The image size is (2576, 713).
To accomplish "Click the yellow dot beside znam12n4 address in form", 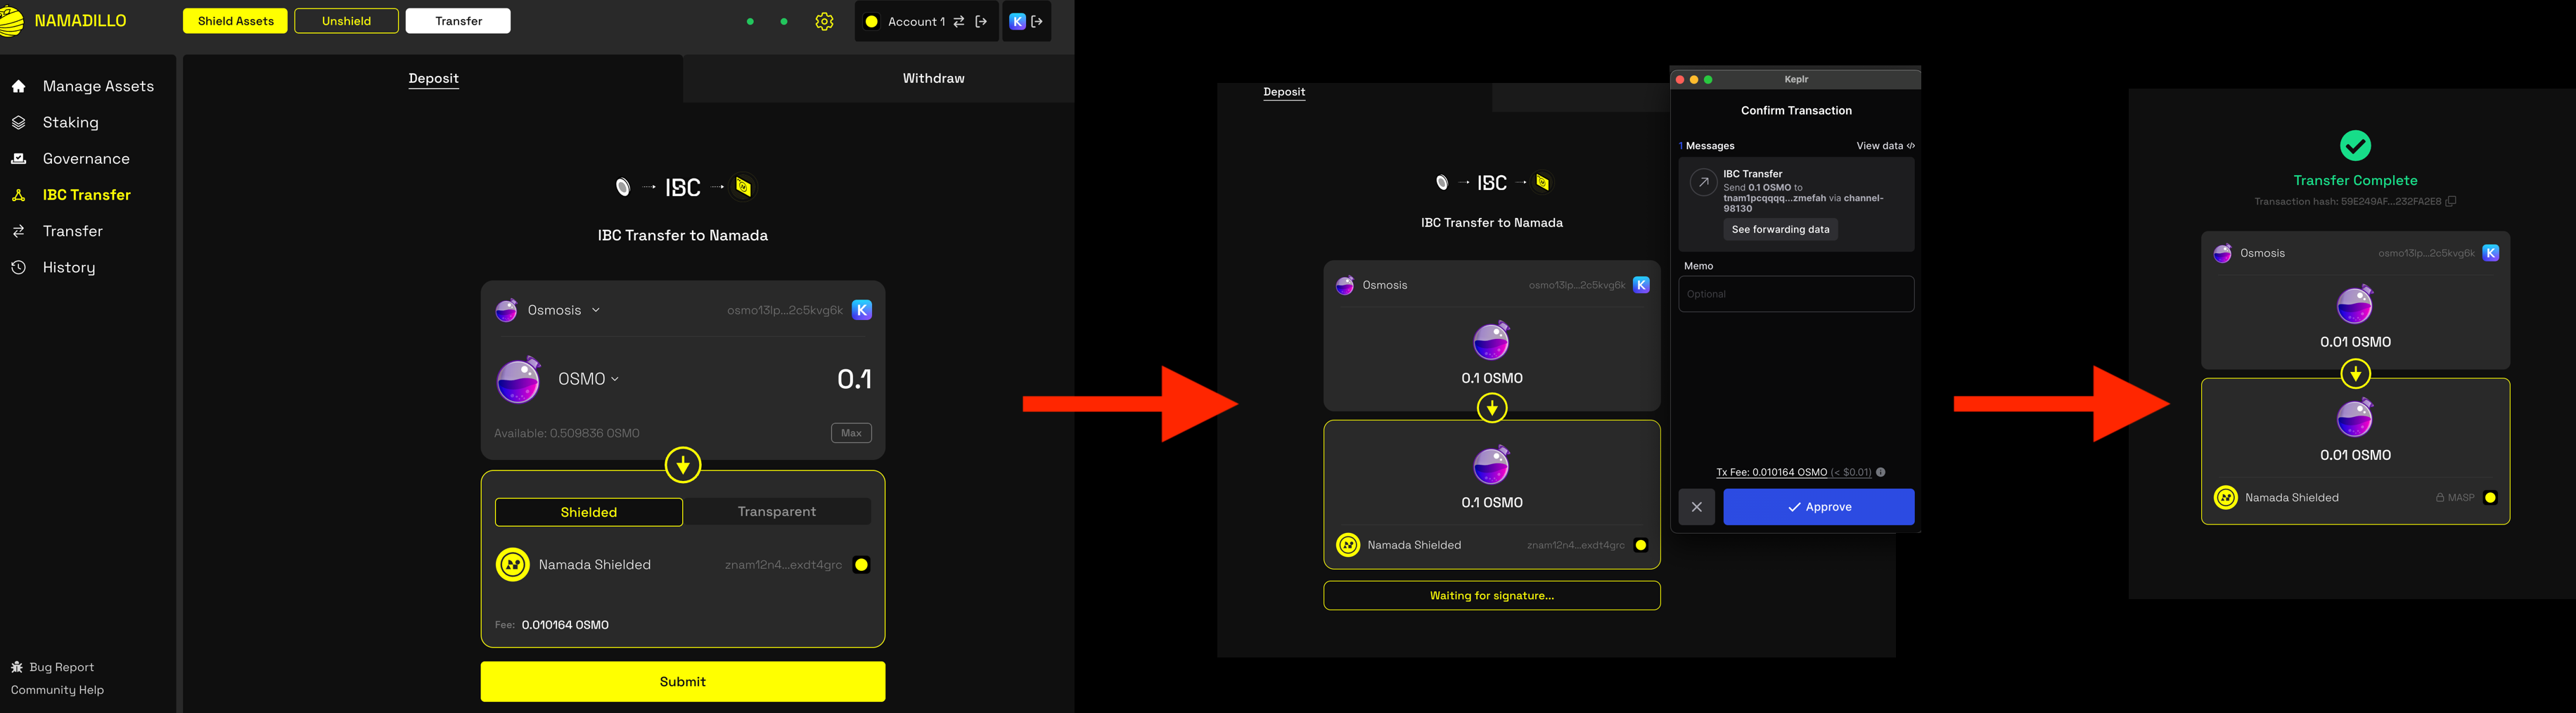I will pyautogui.click(x=861, y=565).
